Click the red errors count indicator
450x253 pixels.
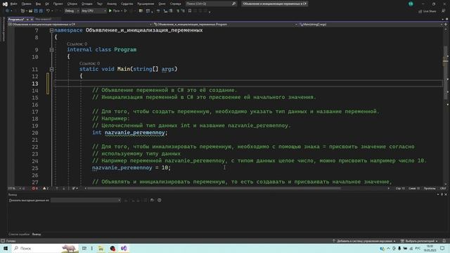pos(34,188)
